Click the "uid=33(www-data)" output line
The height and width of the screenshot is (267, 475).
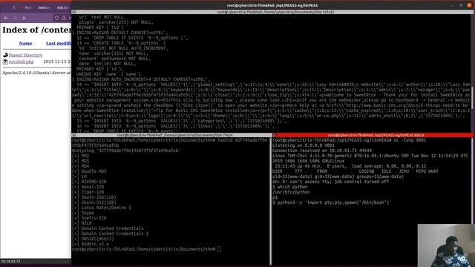coord(338,177)
